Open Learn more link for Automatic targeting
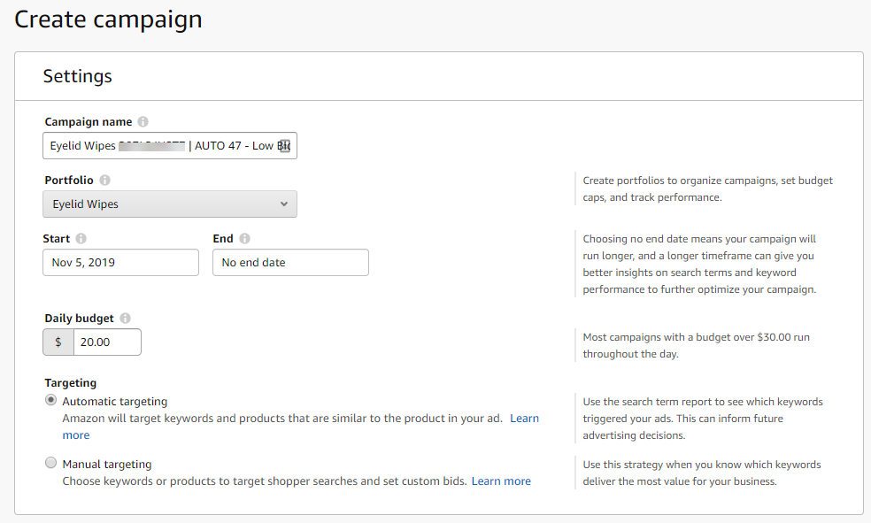The image size is (871, 523). click(x=524, y=419)
